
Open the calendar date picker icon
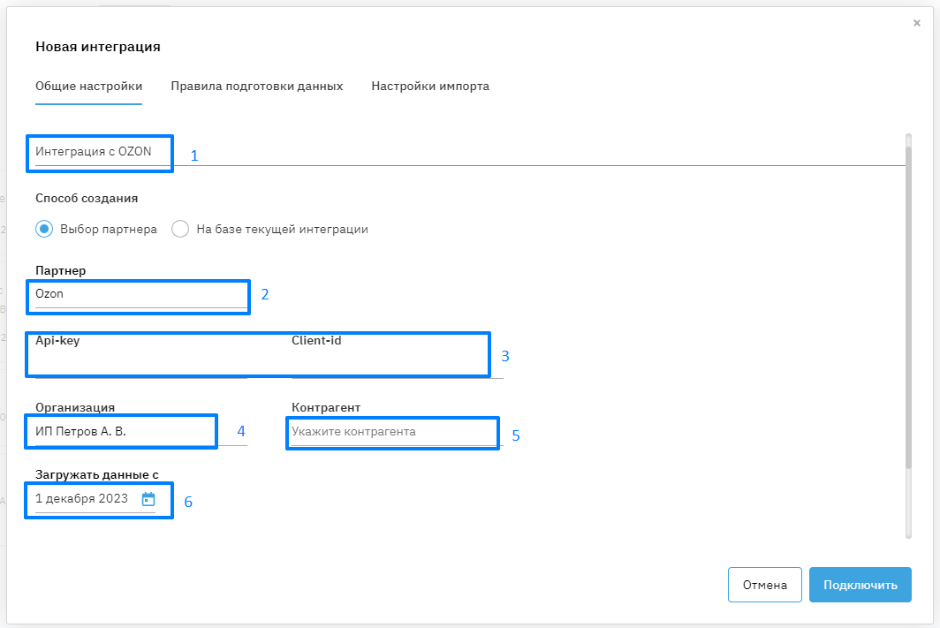[148, 499]
